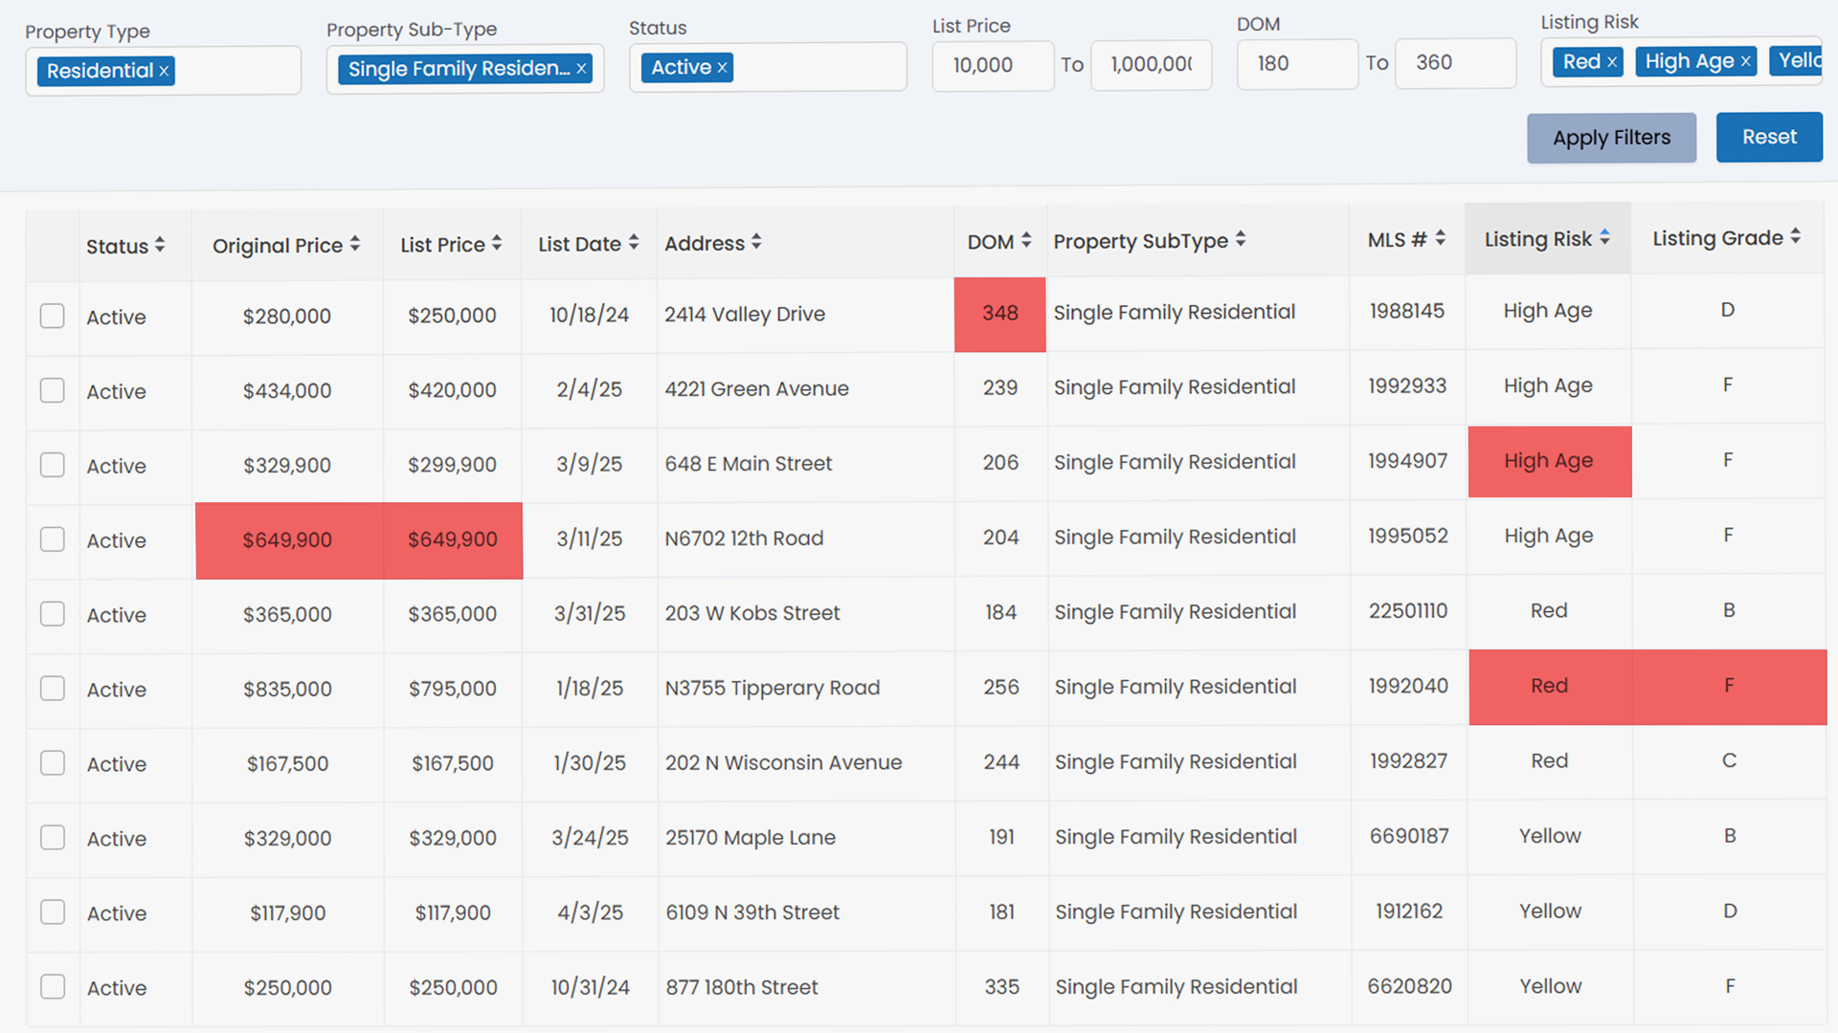Sort table by Original Price arrows
The width and height of the screenshot is (1838, 1033).
coord(355,244)
